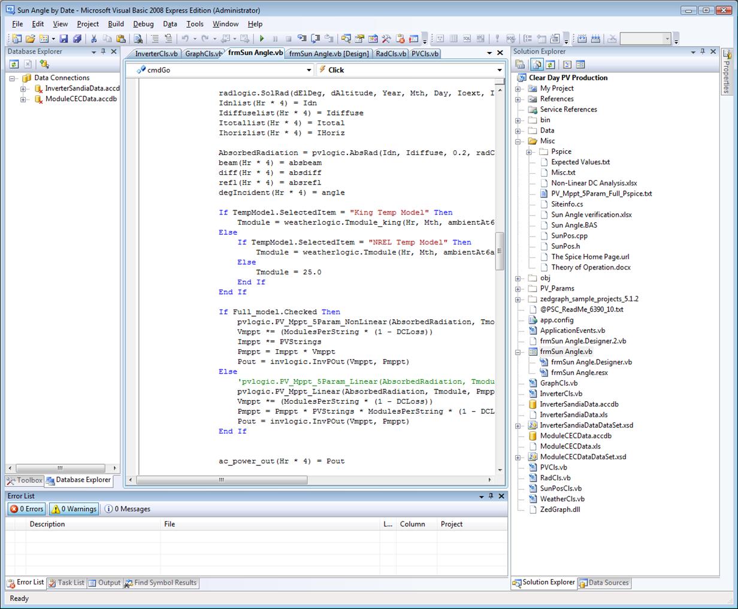This screenshot has width=738, height=609.
Task: Open the Debug menu
Action: pyautogui.click(x=143, y=24)
